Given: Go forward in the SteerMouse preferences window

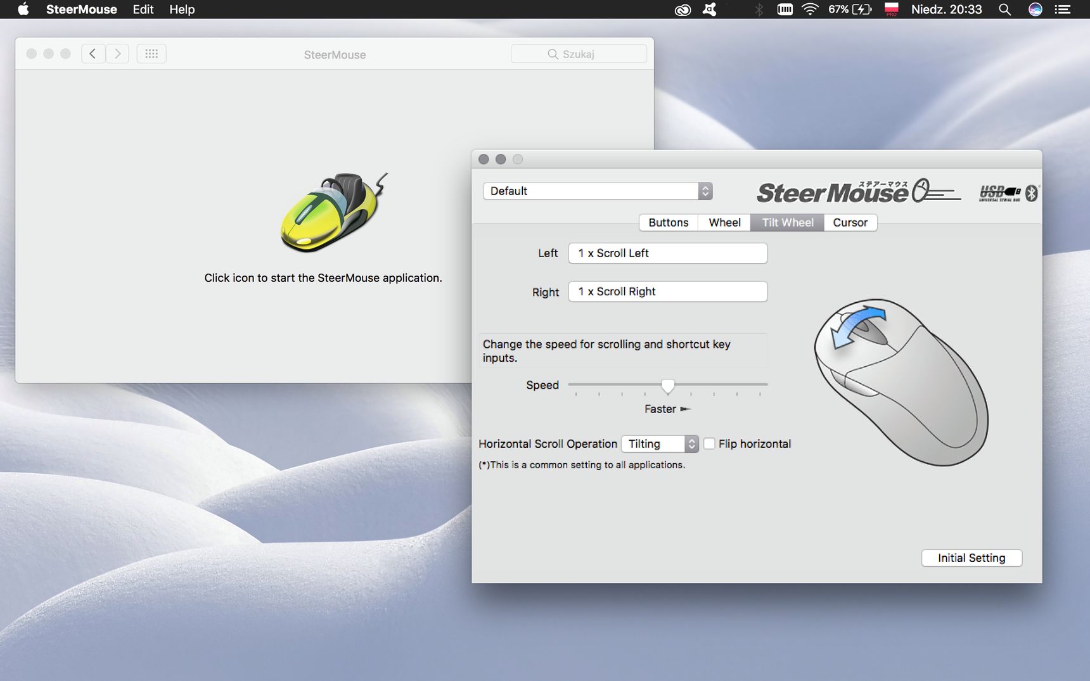Looking at the screenshot, I should pos(117,54).
